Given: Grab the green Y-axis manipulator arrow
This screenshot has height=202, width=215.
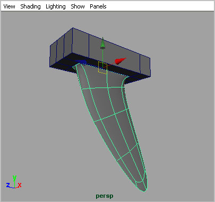Looking at the screenshot, I should (102, 44).
